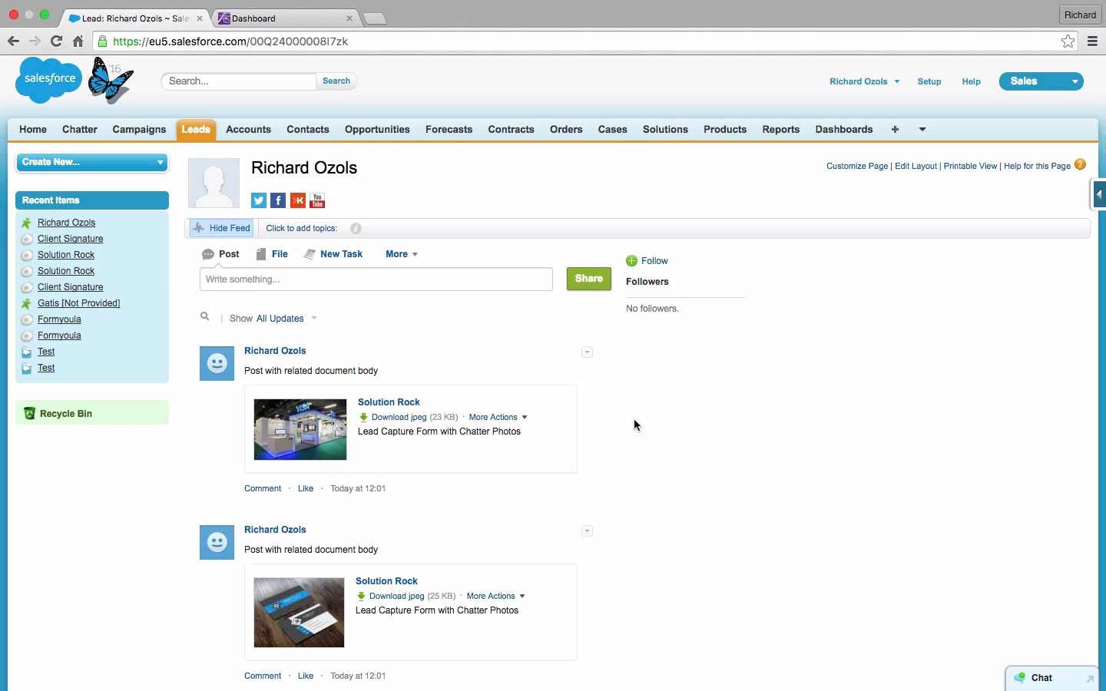Open the Klout social profile icon
The width and height of the screenshot is (1106, 691).
coord(298,200)
